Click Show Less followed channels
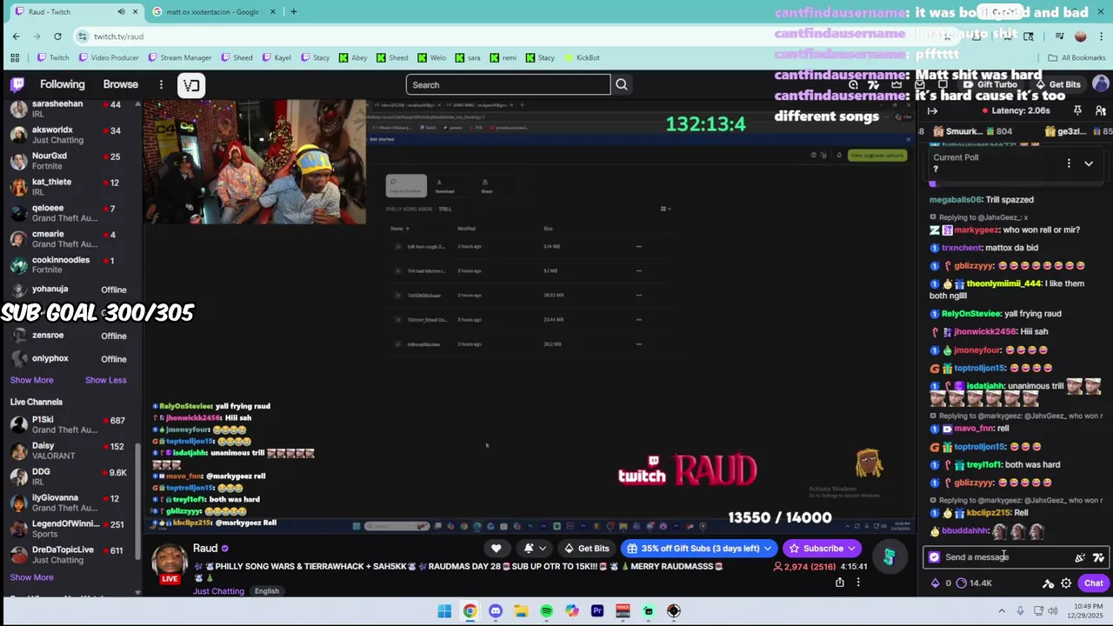Screen dimensions: 1113x626 106,380
